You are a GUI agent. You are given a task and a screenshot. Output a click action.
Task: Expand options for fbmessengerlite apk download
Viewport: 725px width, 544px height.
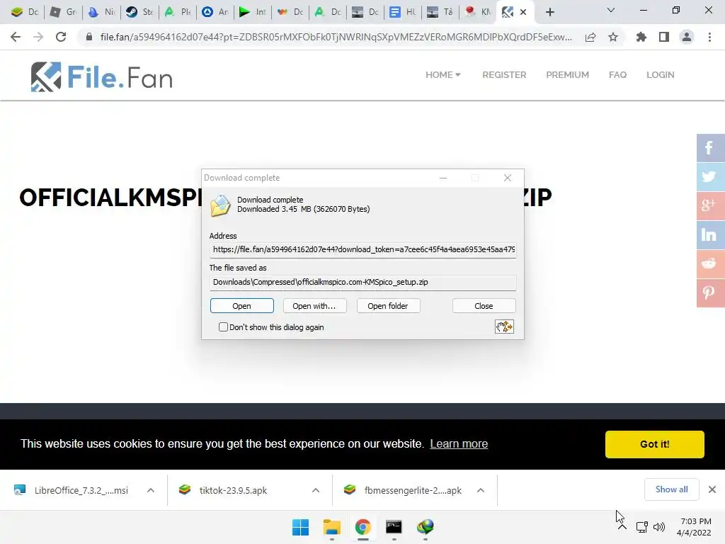pyautogui.click(x=481, y=490)
